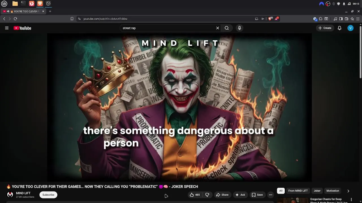Viewport: 362px width, 203px height.
Task: Open the Extensions puzzle menu
Action: (x=320, y=19)
